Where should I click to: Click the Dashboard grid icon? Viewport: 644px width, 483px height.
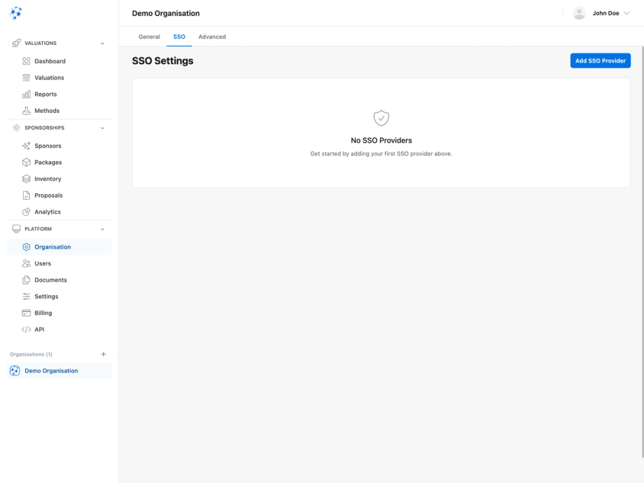tap(26, 61)
